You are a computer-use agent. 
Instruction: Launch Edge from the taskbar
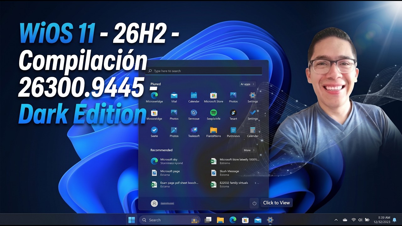pyautogui.click(x=233, y=220)
